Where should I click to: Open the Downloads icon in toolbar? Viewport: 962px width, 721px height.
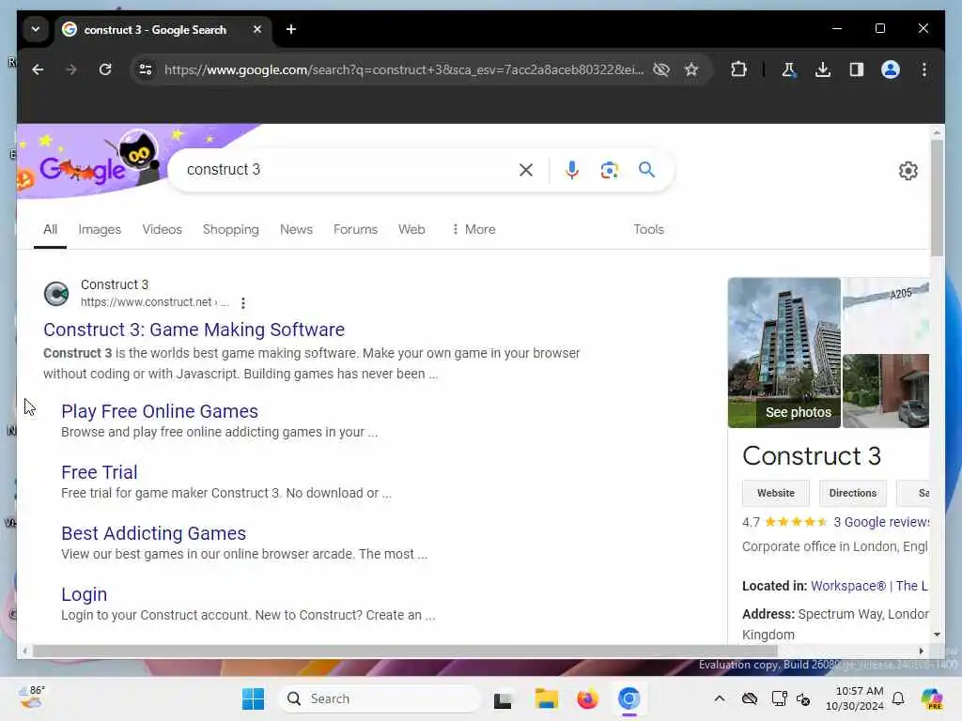(x=823, y=69)
